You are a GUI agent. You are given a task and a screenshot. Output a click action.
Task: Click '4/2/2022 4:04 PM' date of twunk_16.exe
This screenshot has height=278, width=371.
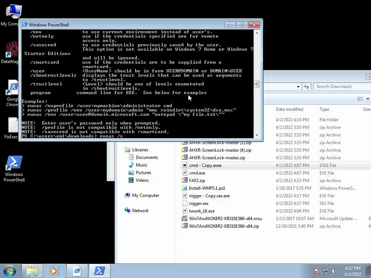pyautogui.click(x=292, y=211)
